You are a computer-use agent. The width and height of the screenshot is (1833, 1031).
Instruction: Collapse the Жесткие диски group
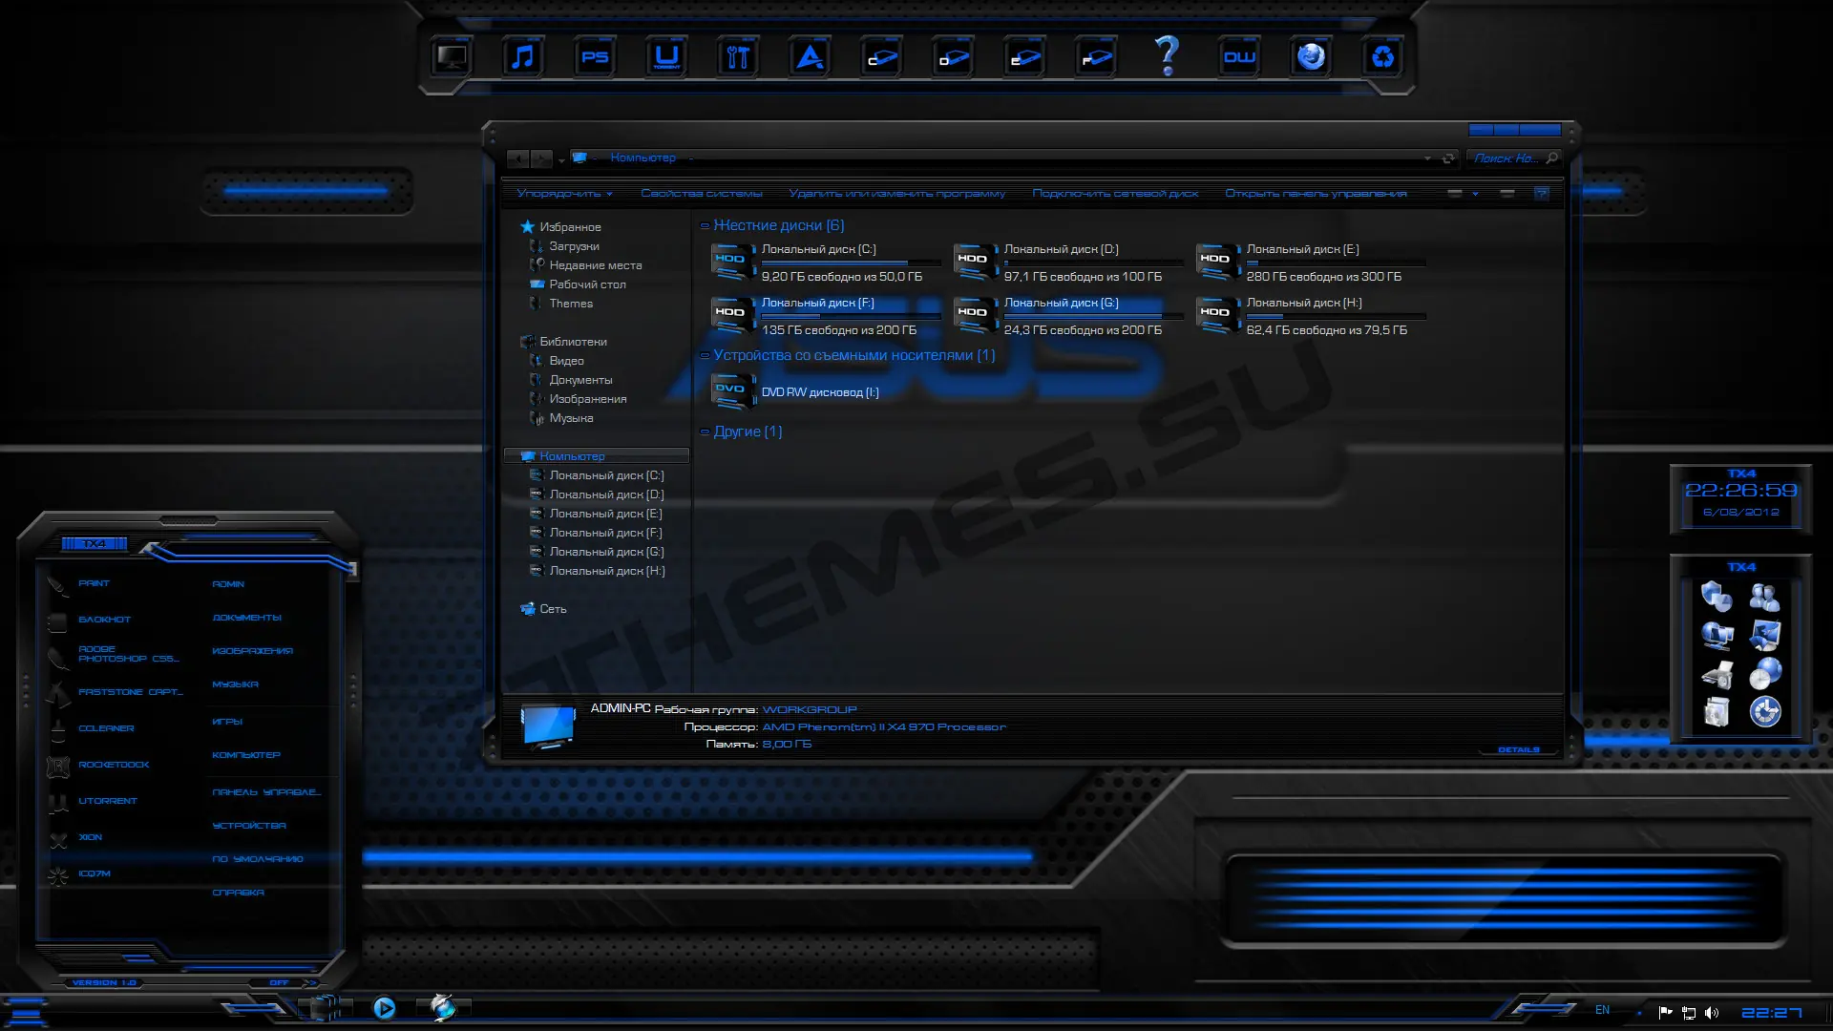click(x=705, y=226)
